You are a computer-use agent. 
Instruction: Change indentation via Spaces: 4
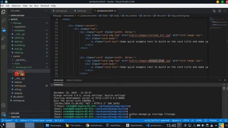coord(176,121)
